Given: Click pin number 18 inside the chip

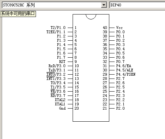Looking at the screenshot, I should coord(77,100).
